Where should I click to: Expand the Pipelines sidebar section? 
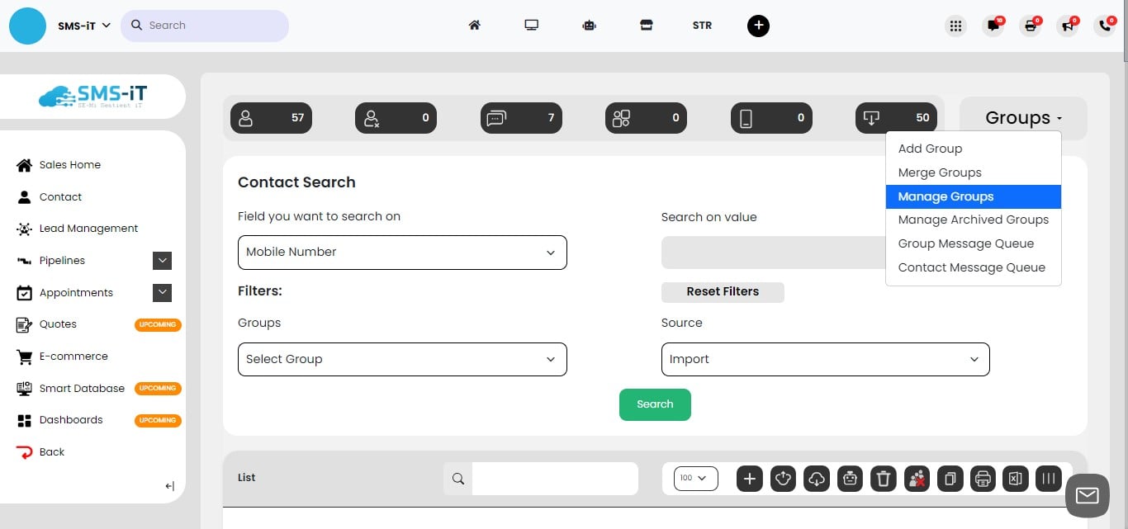pyautogui.click(x=163, y=260)
